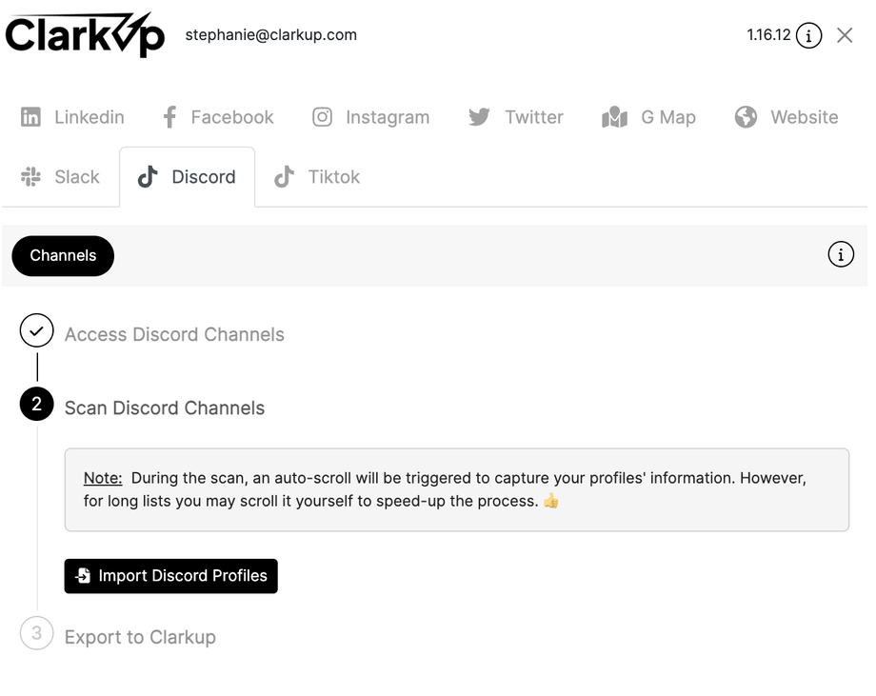Open the Twitter tab
Screen dimensions: 876x696
click(x=516, y=117)
